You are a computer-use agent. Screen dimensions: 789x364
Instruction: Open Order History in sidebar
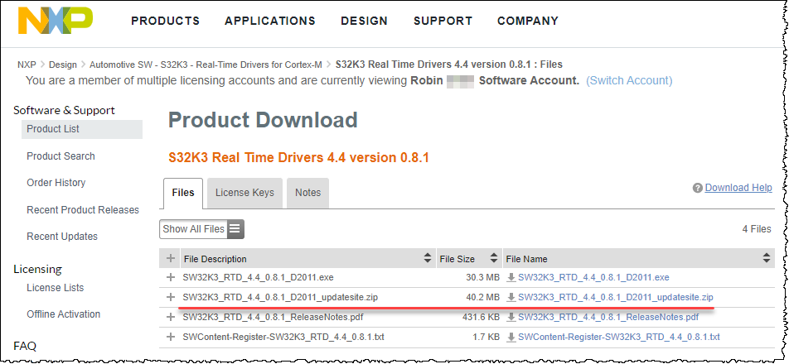(x=56, y=183)
